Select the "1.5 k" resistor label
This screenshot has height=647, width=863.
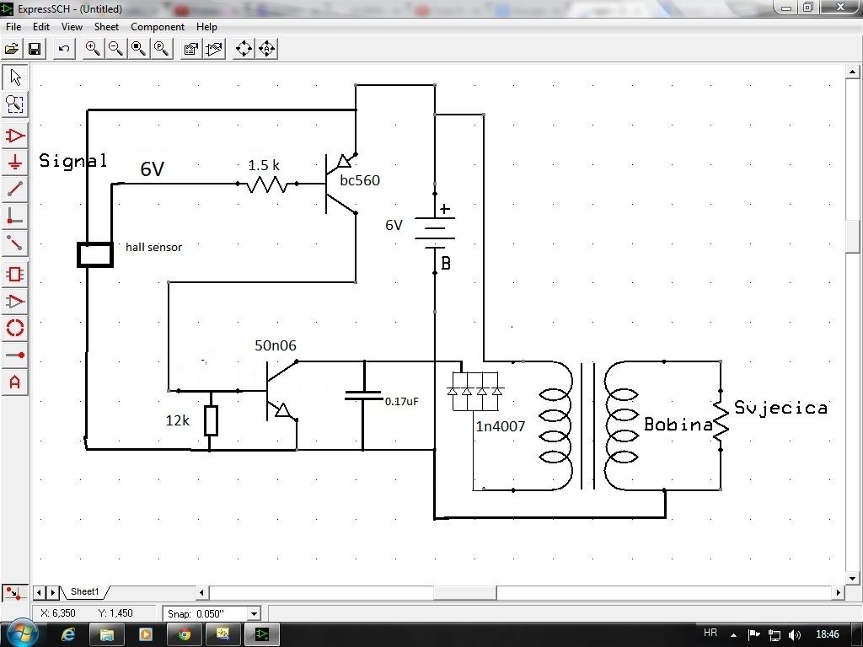[264, 164]
